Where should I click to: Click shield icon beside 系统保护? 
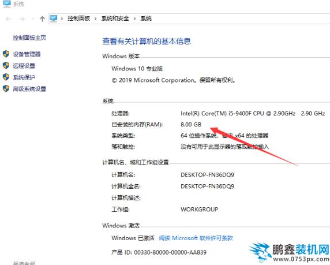coord(6,77)
